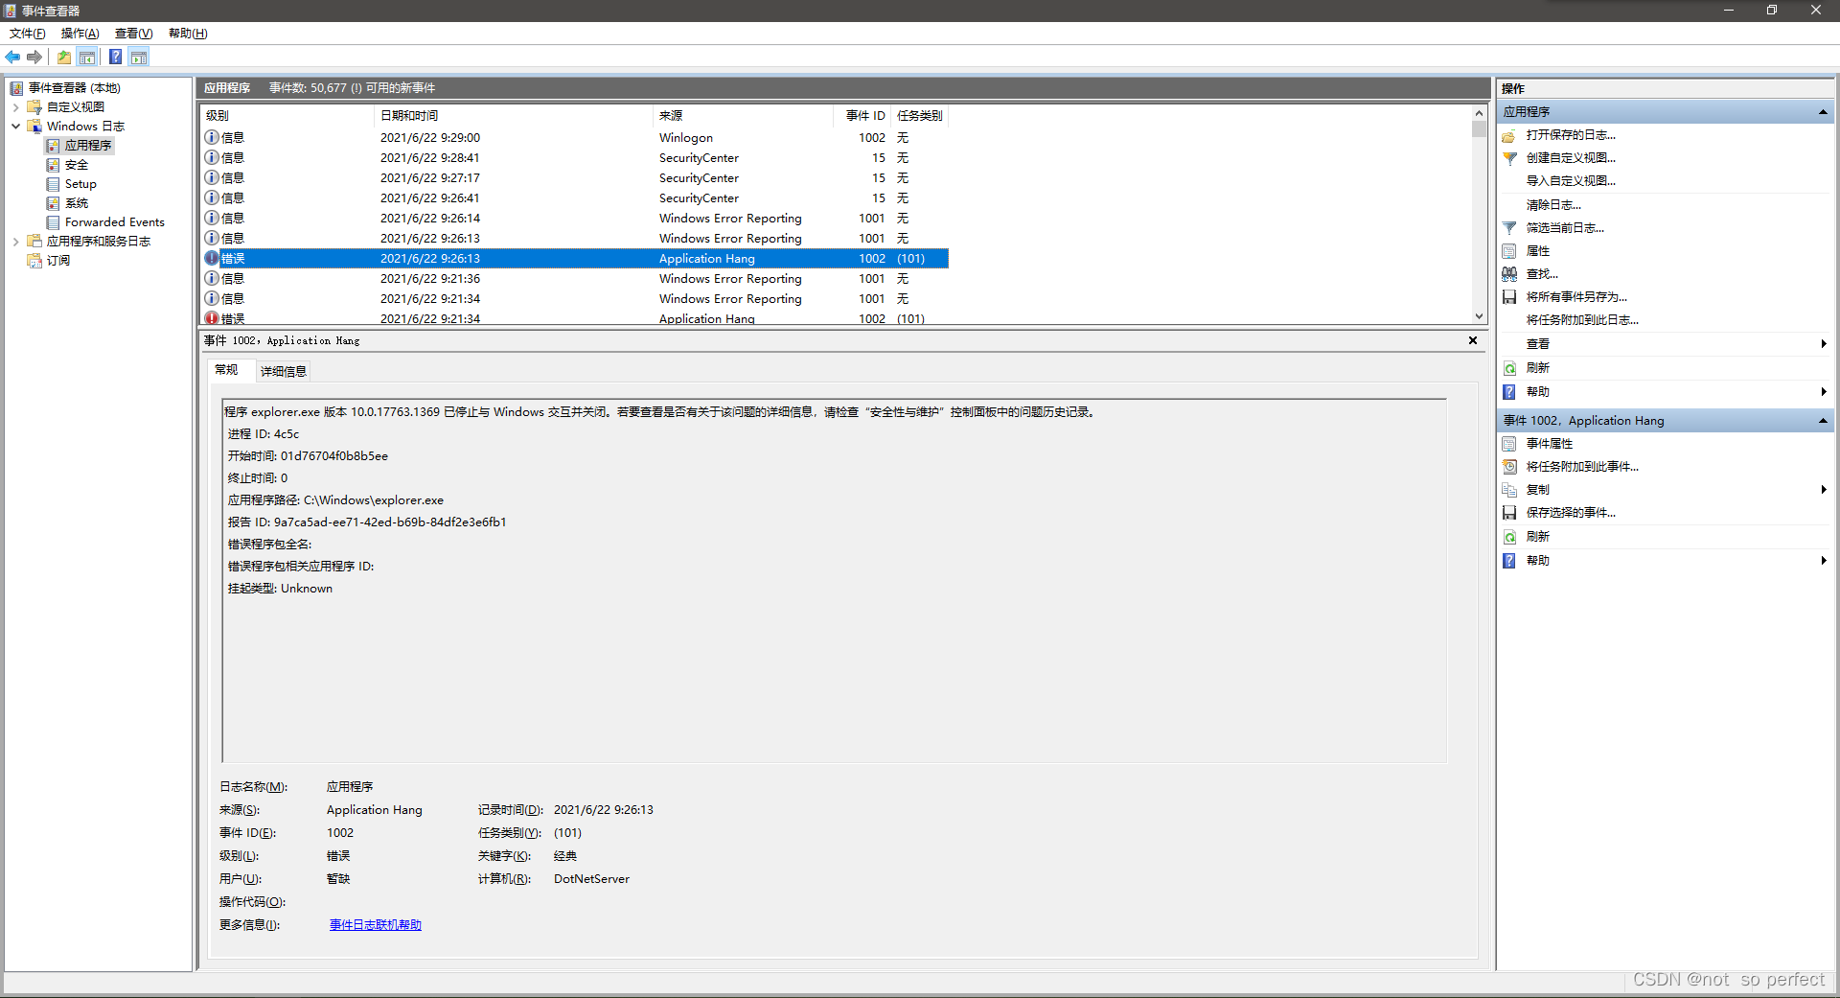Viewport: 1840px width, 998px height.
Task: Select 系统 log in tree
Action: (x=67, y=203)
